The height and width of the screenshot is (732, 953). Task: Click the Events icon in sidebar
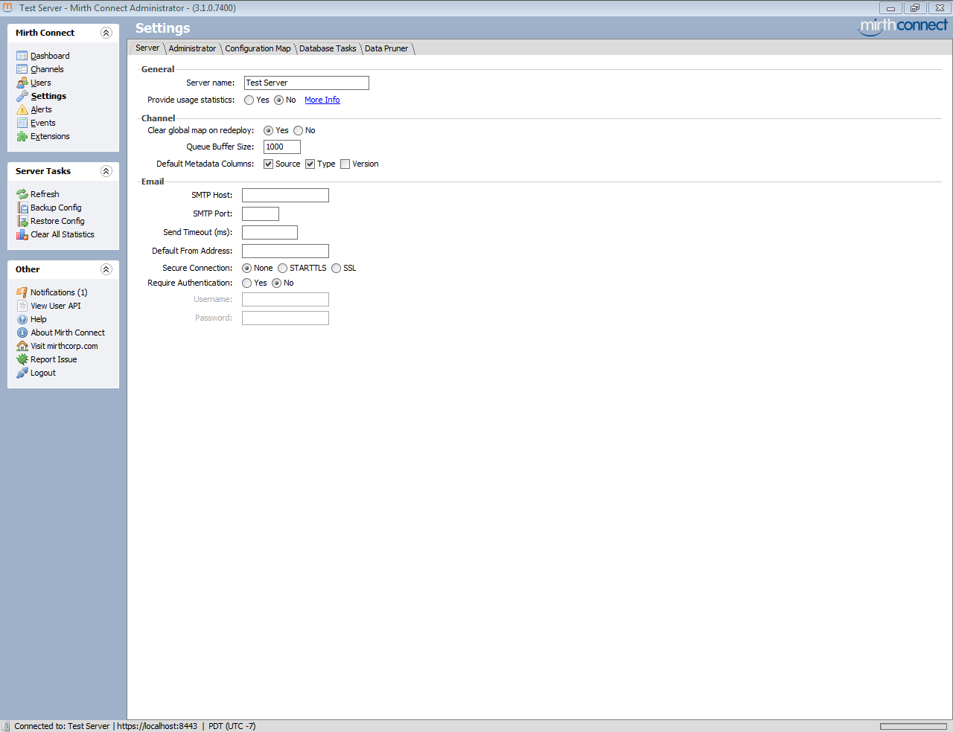coord(22,123)
